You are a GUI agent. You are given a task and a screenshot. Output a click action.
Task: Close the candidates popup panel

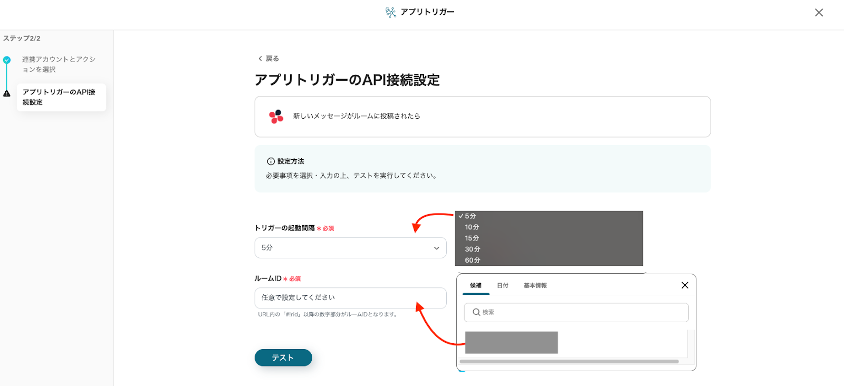(685, 285)
